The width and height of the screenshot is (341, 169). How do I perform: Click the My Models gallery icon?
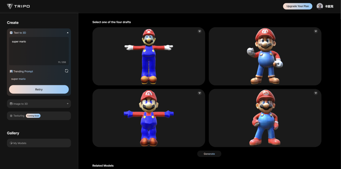[x=11, y=143]
